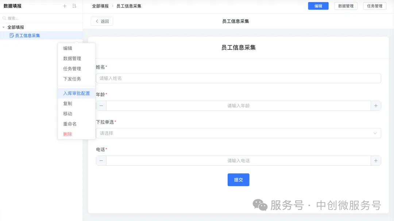Choose 移动 from the context menu
The image size is (394, 221).
coord(77,114)
